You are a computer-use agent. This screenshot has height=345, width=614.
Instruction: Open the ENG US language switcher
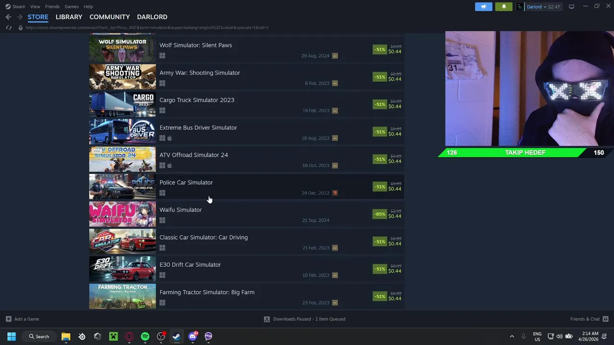click(x=537, y=336)
